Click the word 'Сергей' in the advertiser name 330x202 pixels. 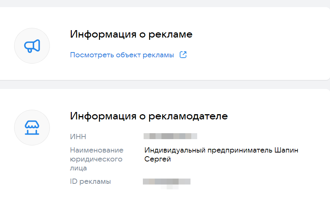click(157, 160)
